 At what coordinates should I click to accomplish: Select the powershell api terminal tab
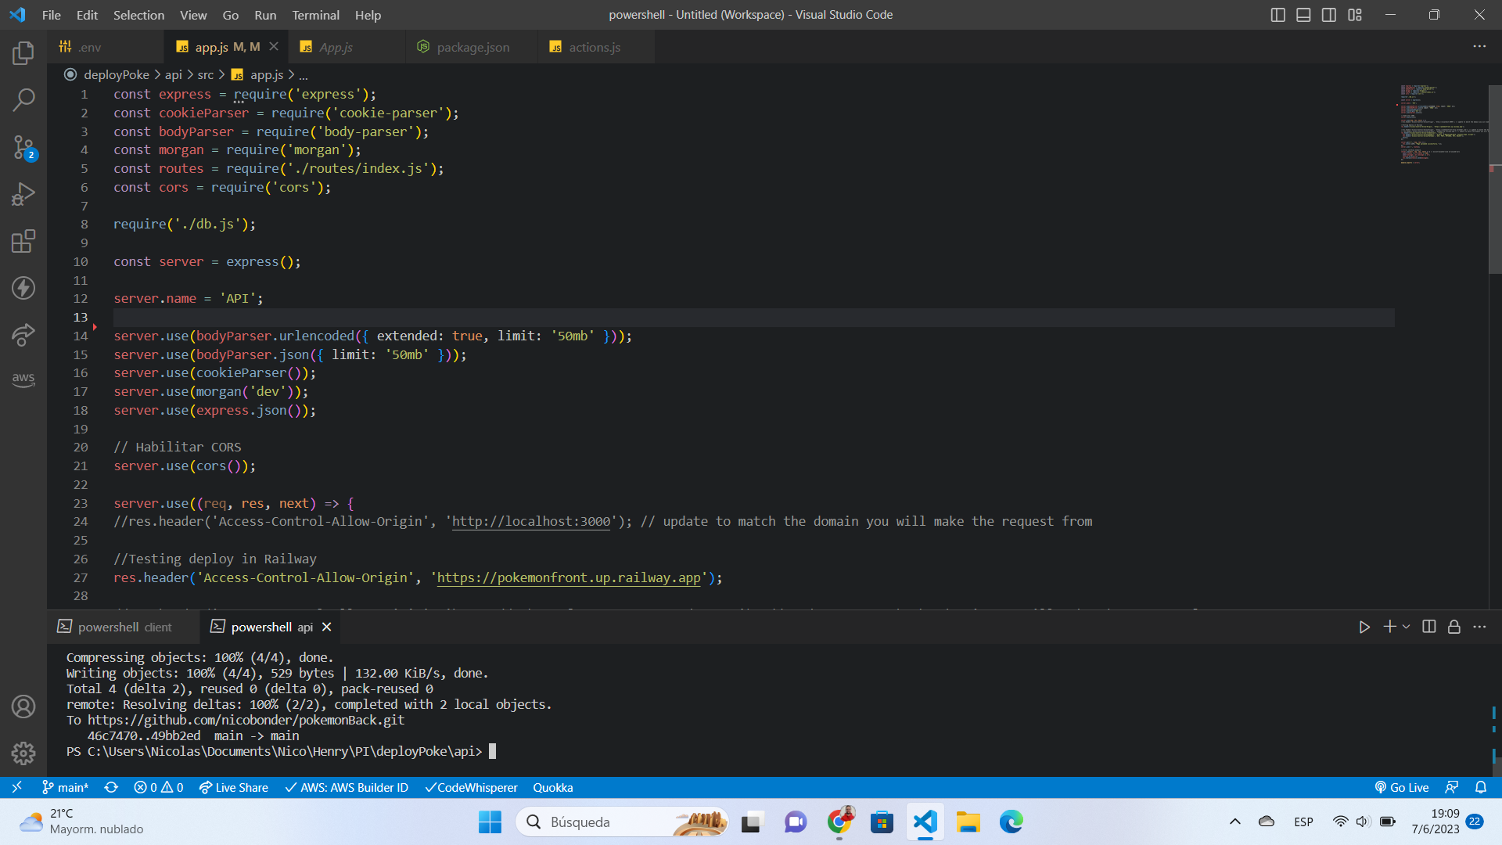271,627
